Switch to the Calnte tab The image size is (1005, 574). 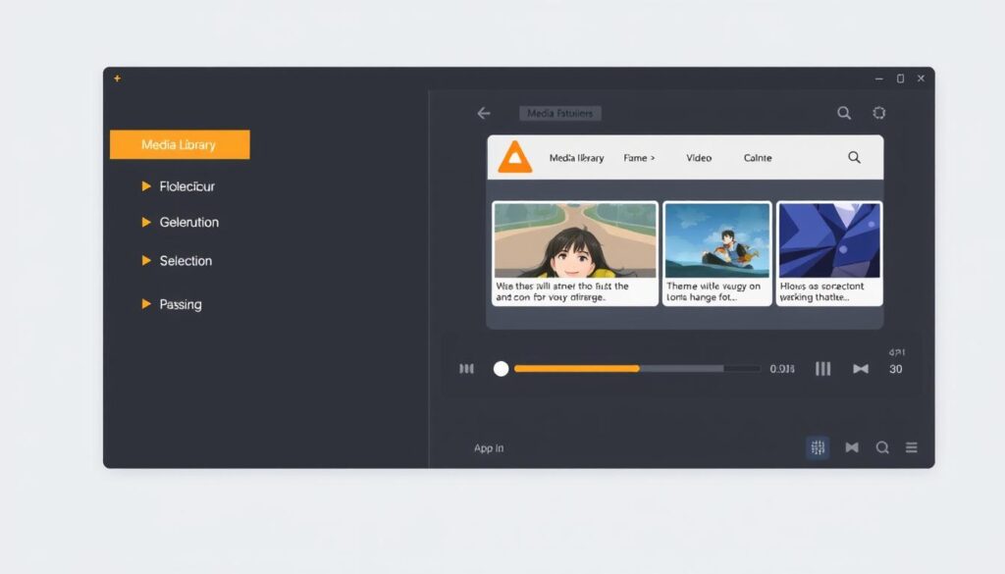(x=758, y=158)
